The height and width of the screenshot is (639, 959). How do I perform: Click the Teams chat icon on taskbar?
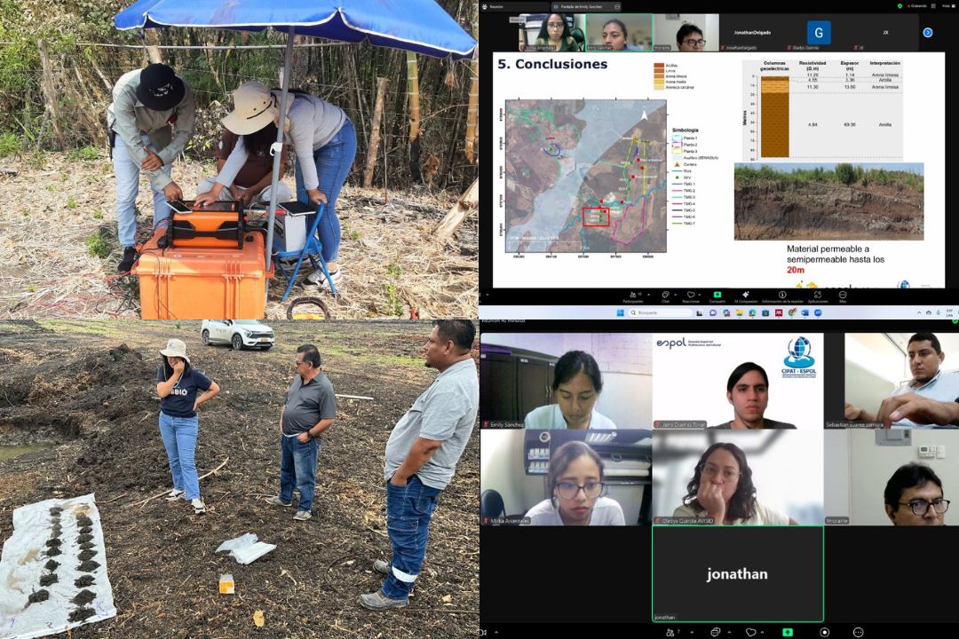[713, 313]
